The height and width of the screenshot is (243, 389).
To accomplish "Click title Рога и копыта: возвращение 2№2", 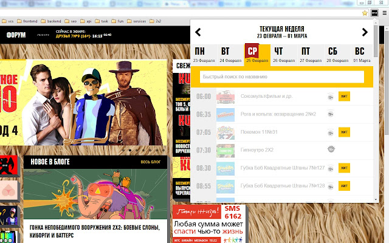I will click(x=278, y=114).
